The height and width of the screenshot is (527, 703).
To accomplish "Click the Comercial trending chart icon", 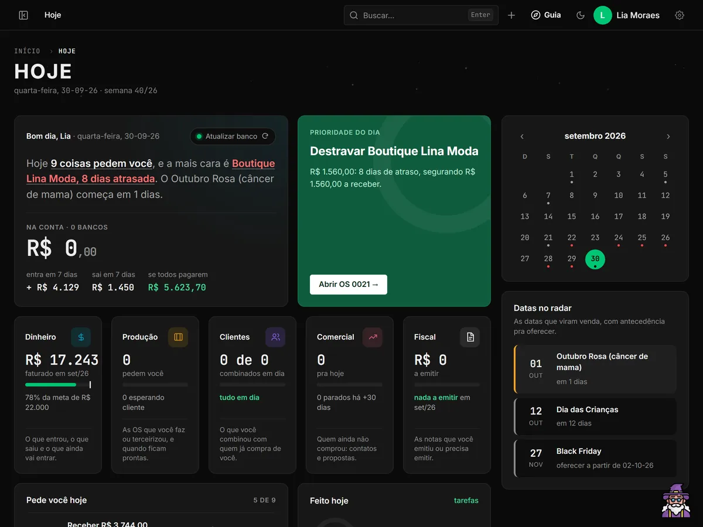I will tap(373, 337).
